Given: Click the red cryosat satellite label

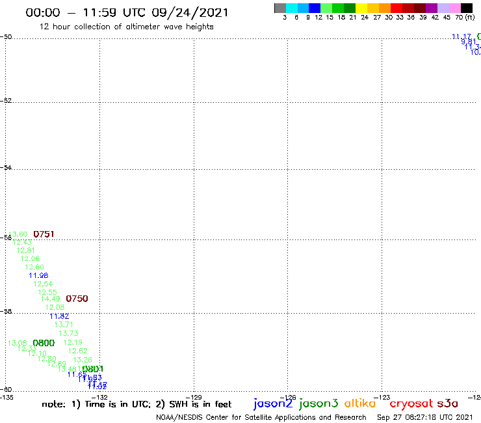Looking at the screenshot, I should [x=411, y=403].
